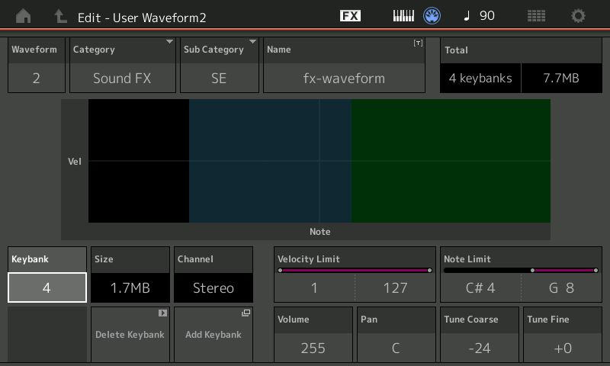
Task: Select the Pan value C
Action: point(396,348)
